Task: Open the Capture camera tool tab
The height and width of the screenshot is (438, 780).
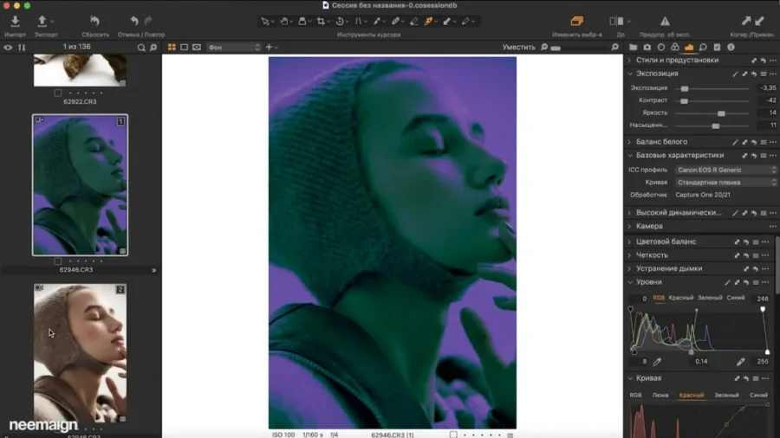Action: point(647,48)
